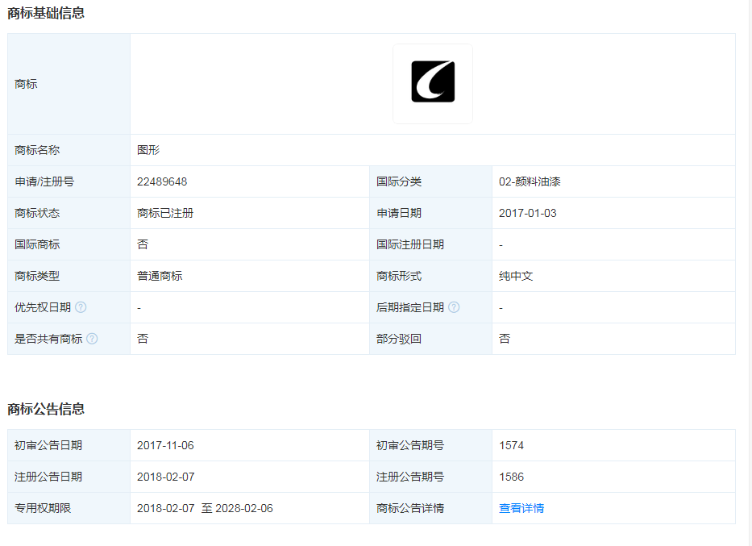Screen dimensions: 752x546
Task: Open help icon next to 是否共有商标
Action: tap(92, 339)
